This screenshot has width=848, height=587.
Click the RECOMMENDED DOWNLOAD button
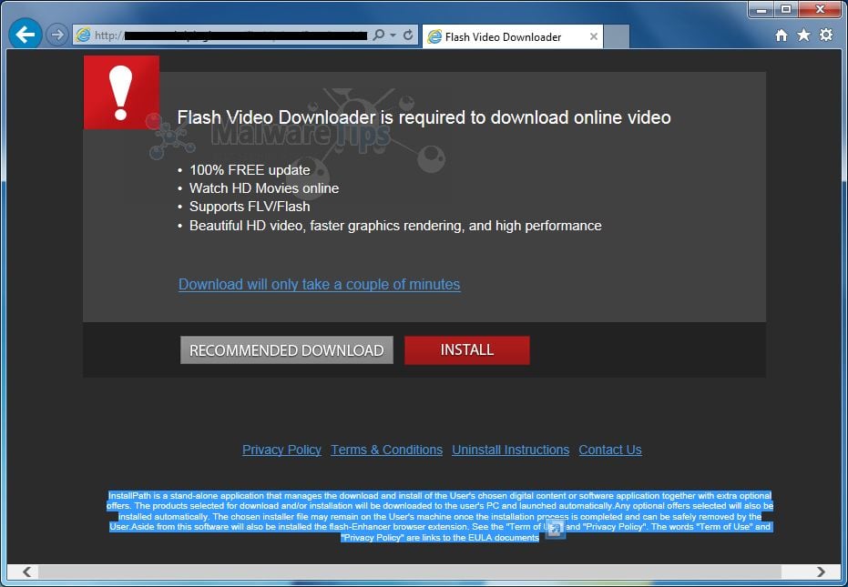click(x=287, y=350)
